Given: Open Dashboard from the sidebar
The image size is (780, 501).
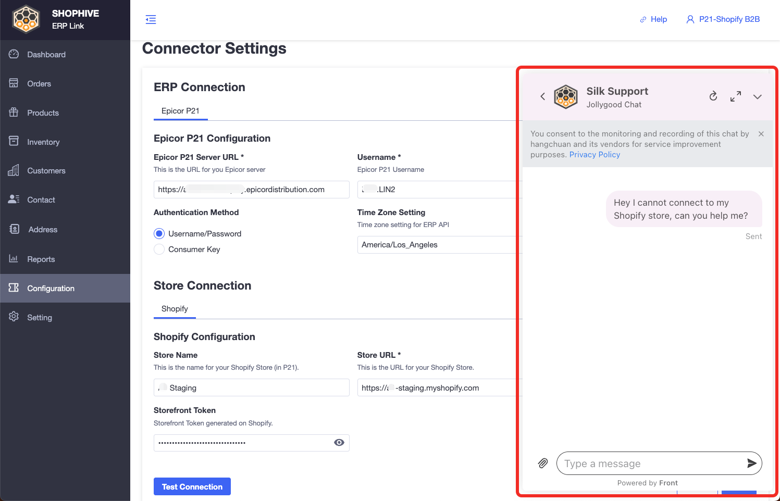Looking at the screenshot, I should (65, 55).
